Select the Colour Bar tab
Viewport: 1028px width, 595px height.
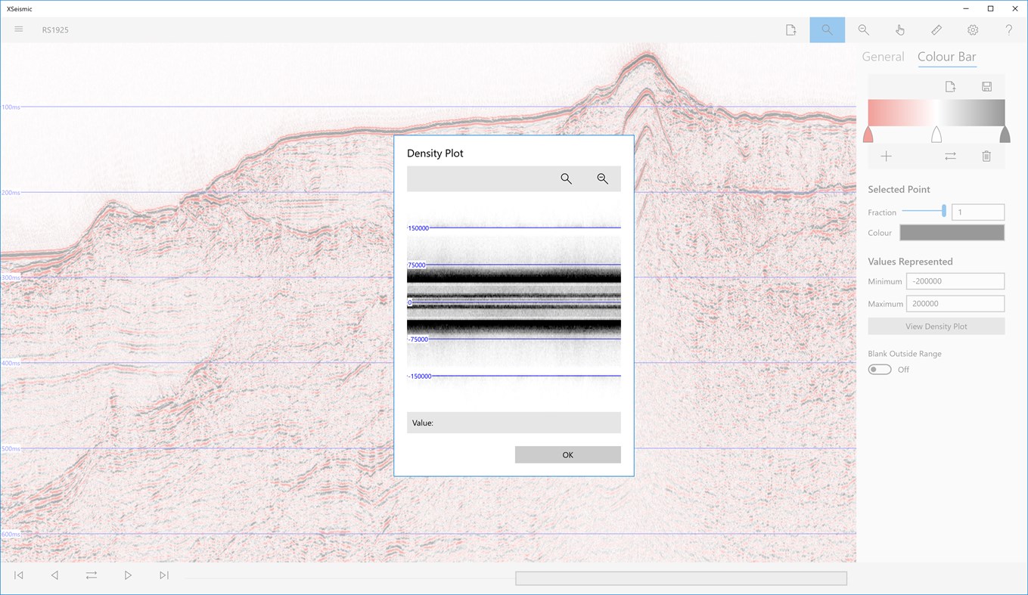click(946, 56)
